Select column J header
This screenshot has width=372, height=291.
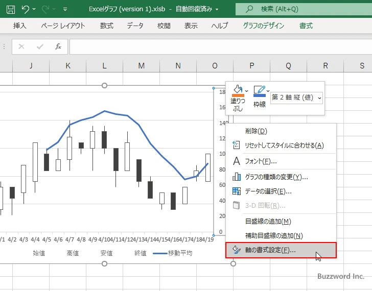pos(31,66)
